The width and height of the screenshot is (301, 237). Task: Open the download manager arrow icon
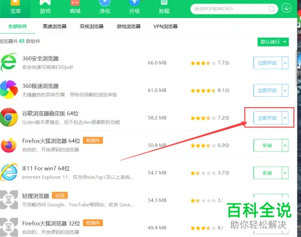(x=286, y=8)
